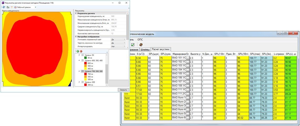Click the list icon beside Уровни: 50

[x=82, y=55]
